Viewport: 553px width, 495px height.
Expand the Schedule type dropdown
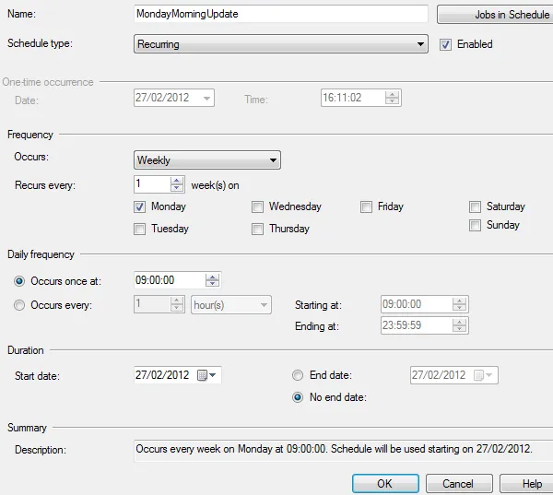pyautogui.click(x=281, y=44)
